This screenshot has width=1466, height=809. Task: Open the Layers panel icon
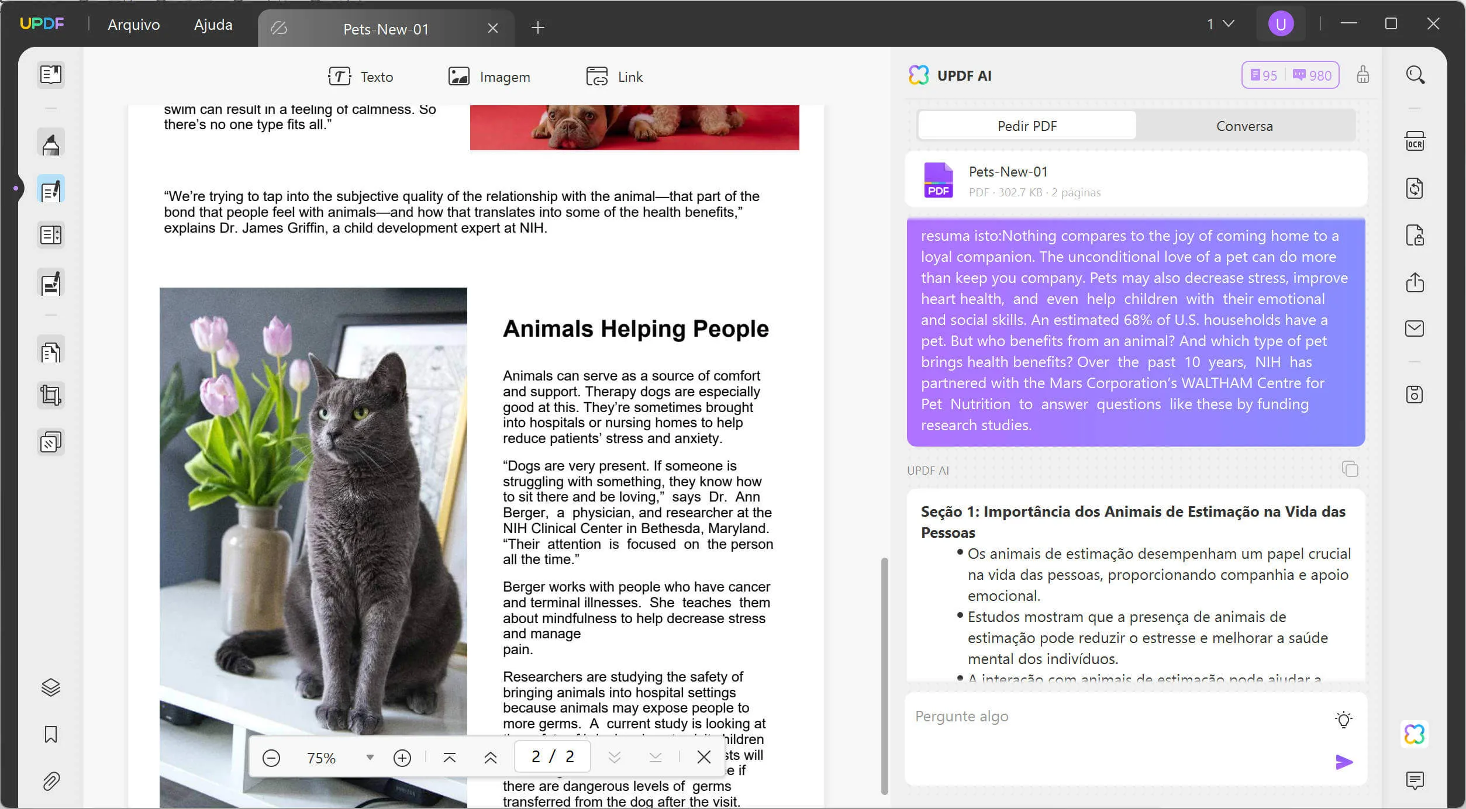click(51, 687)
